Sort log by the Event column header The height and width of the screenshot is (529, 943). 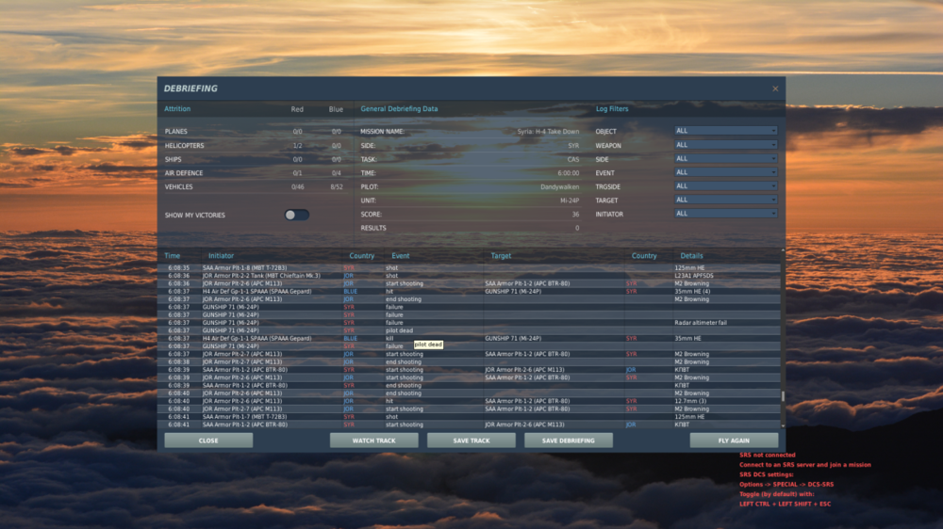coord(401,256)
